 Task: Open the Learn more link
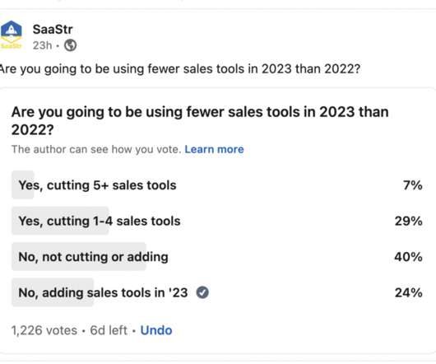click(214, 149)
